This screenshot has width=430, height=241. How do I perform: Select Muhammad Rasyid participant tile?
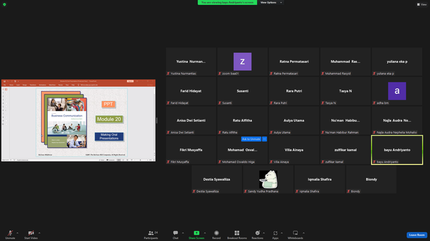click(345, 62)
